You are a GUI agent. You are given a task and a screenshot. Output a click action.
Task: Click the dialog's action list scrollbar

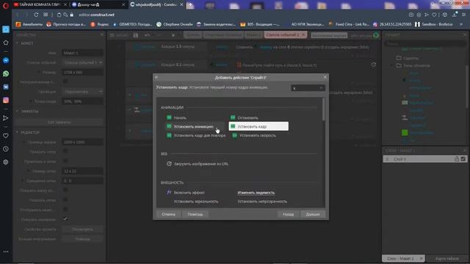[x=323, y=109]
